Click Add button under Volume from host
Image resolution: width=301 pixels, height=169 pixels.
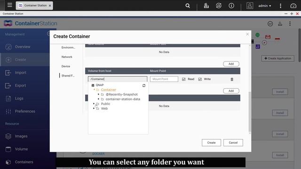(231, 91)
